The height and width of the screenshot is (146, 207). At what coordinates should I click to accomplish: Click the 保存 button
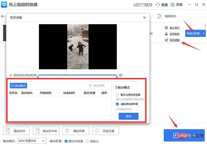coord(129,116)
